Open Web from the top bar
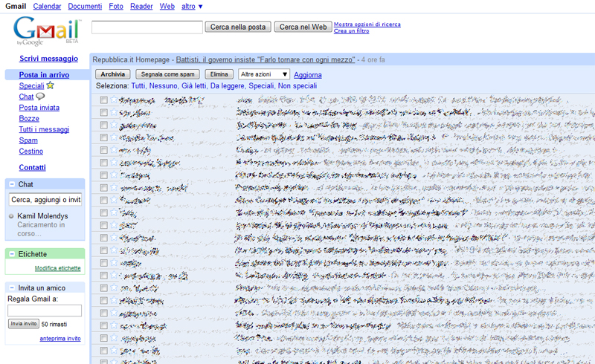 click(x=167, y=6)
